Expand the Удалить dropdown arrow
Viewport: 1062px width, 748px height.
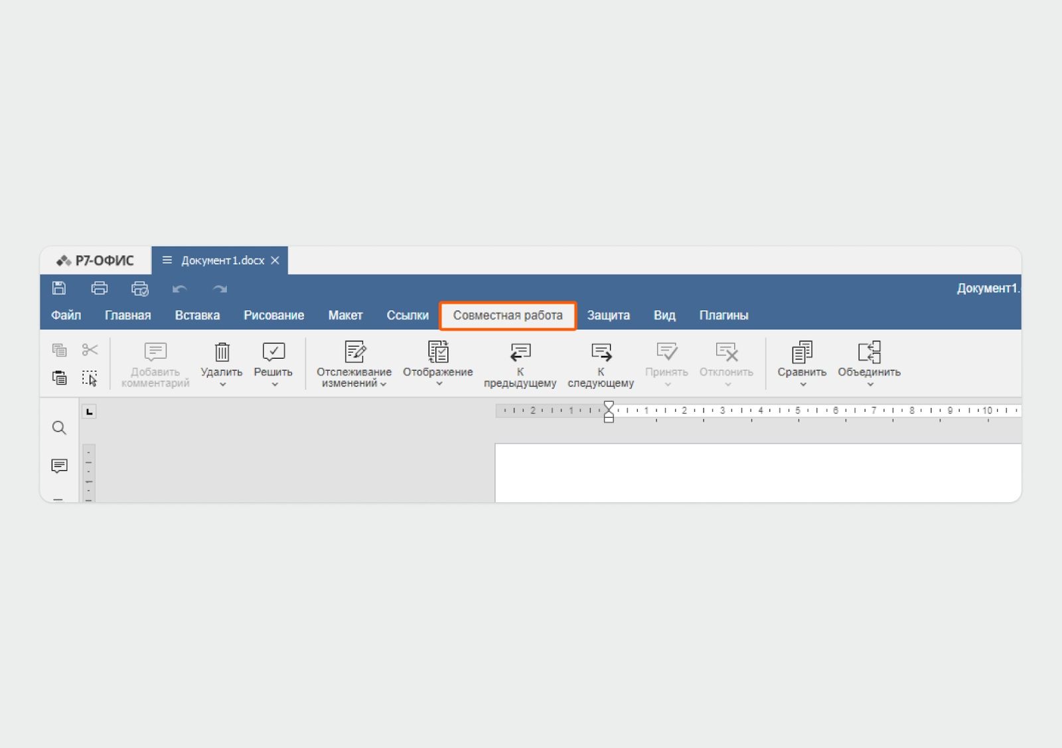[222, 384]
